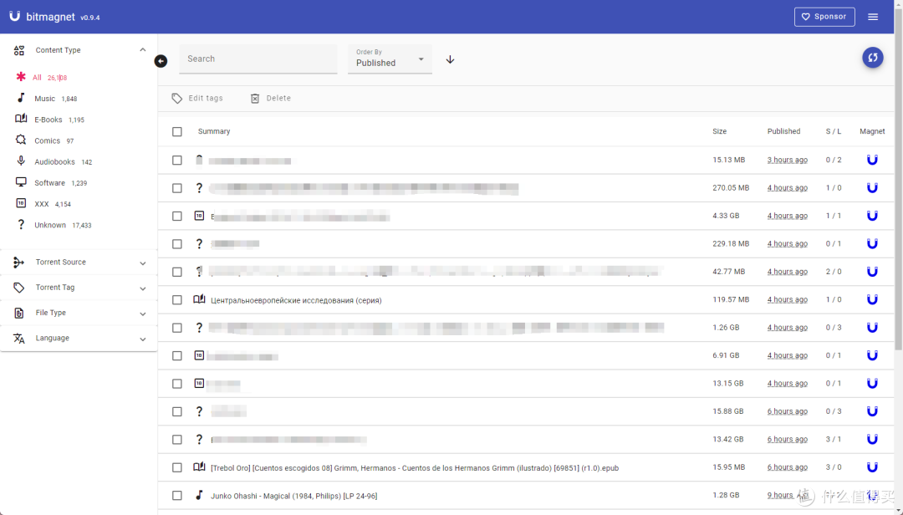This screenshot has height=515, width=903.
Task: Click magnet icon for the 119.57 MB torrent
Action: click(x=872, y=299)
